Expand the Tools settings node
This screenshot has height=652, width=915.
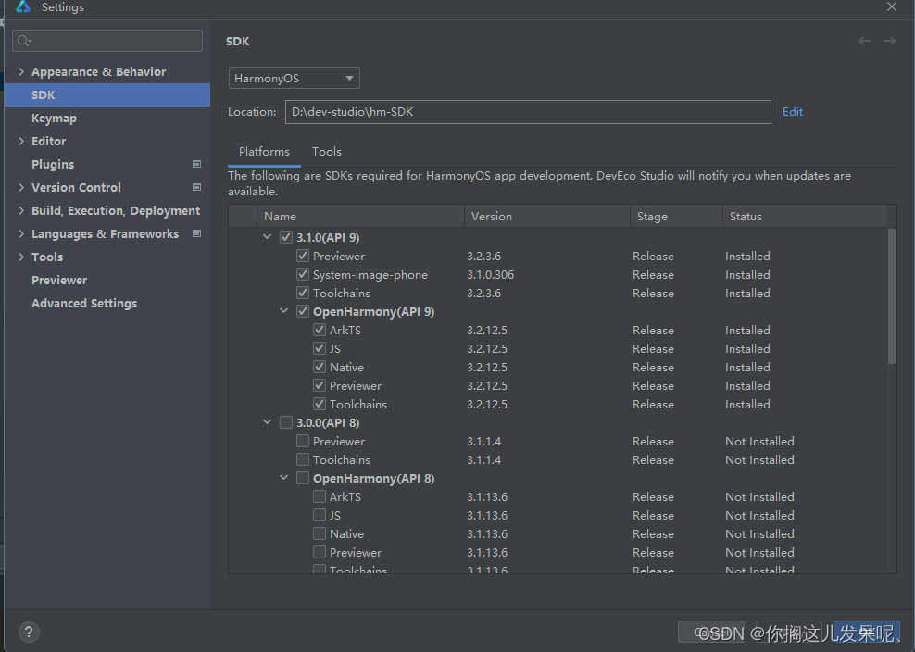21,257
